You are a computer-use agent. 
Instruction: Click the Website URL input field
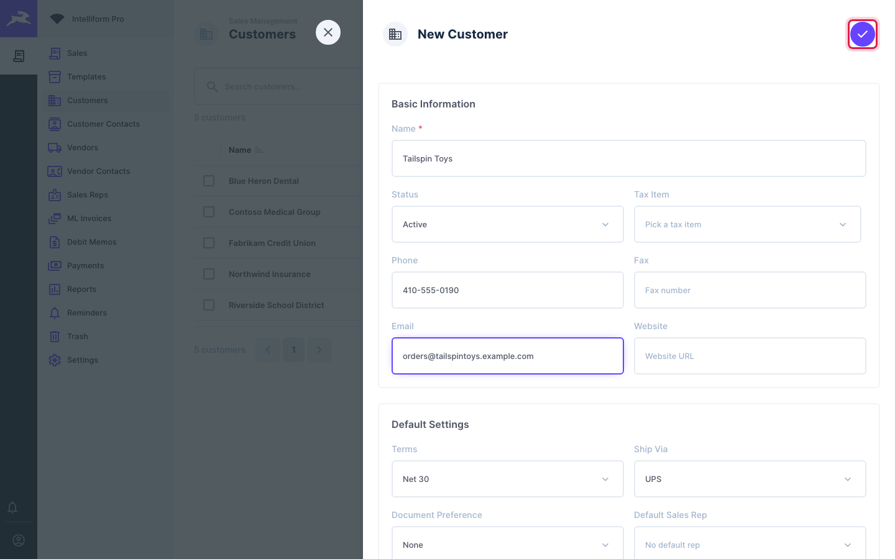click(750, 356)
